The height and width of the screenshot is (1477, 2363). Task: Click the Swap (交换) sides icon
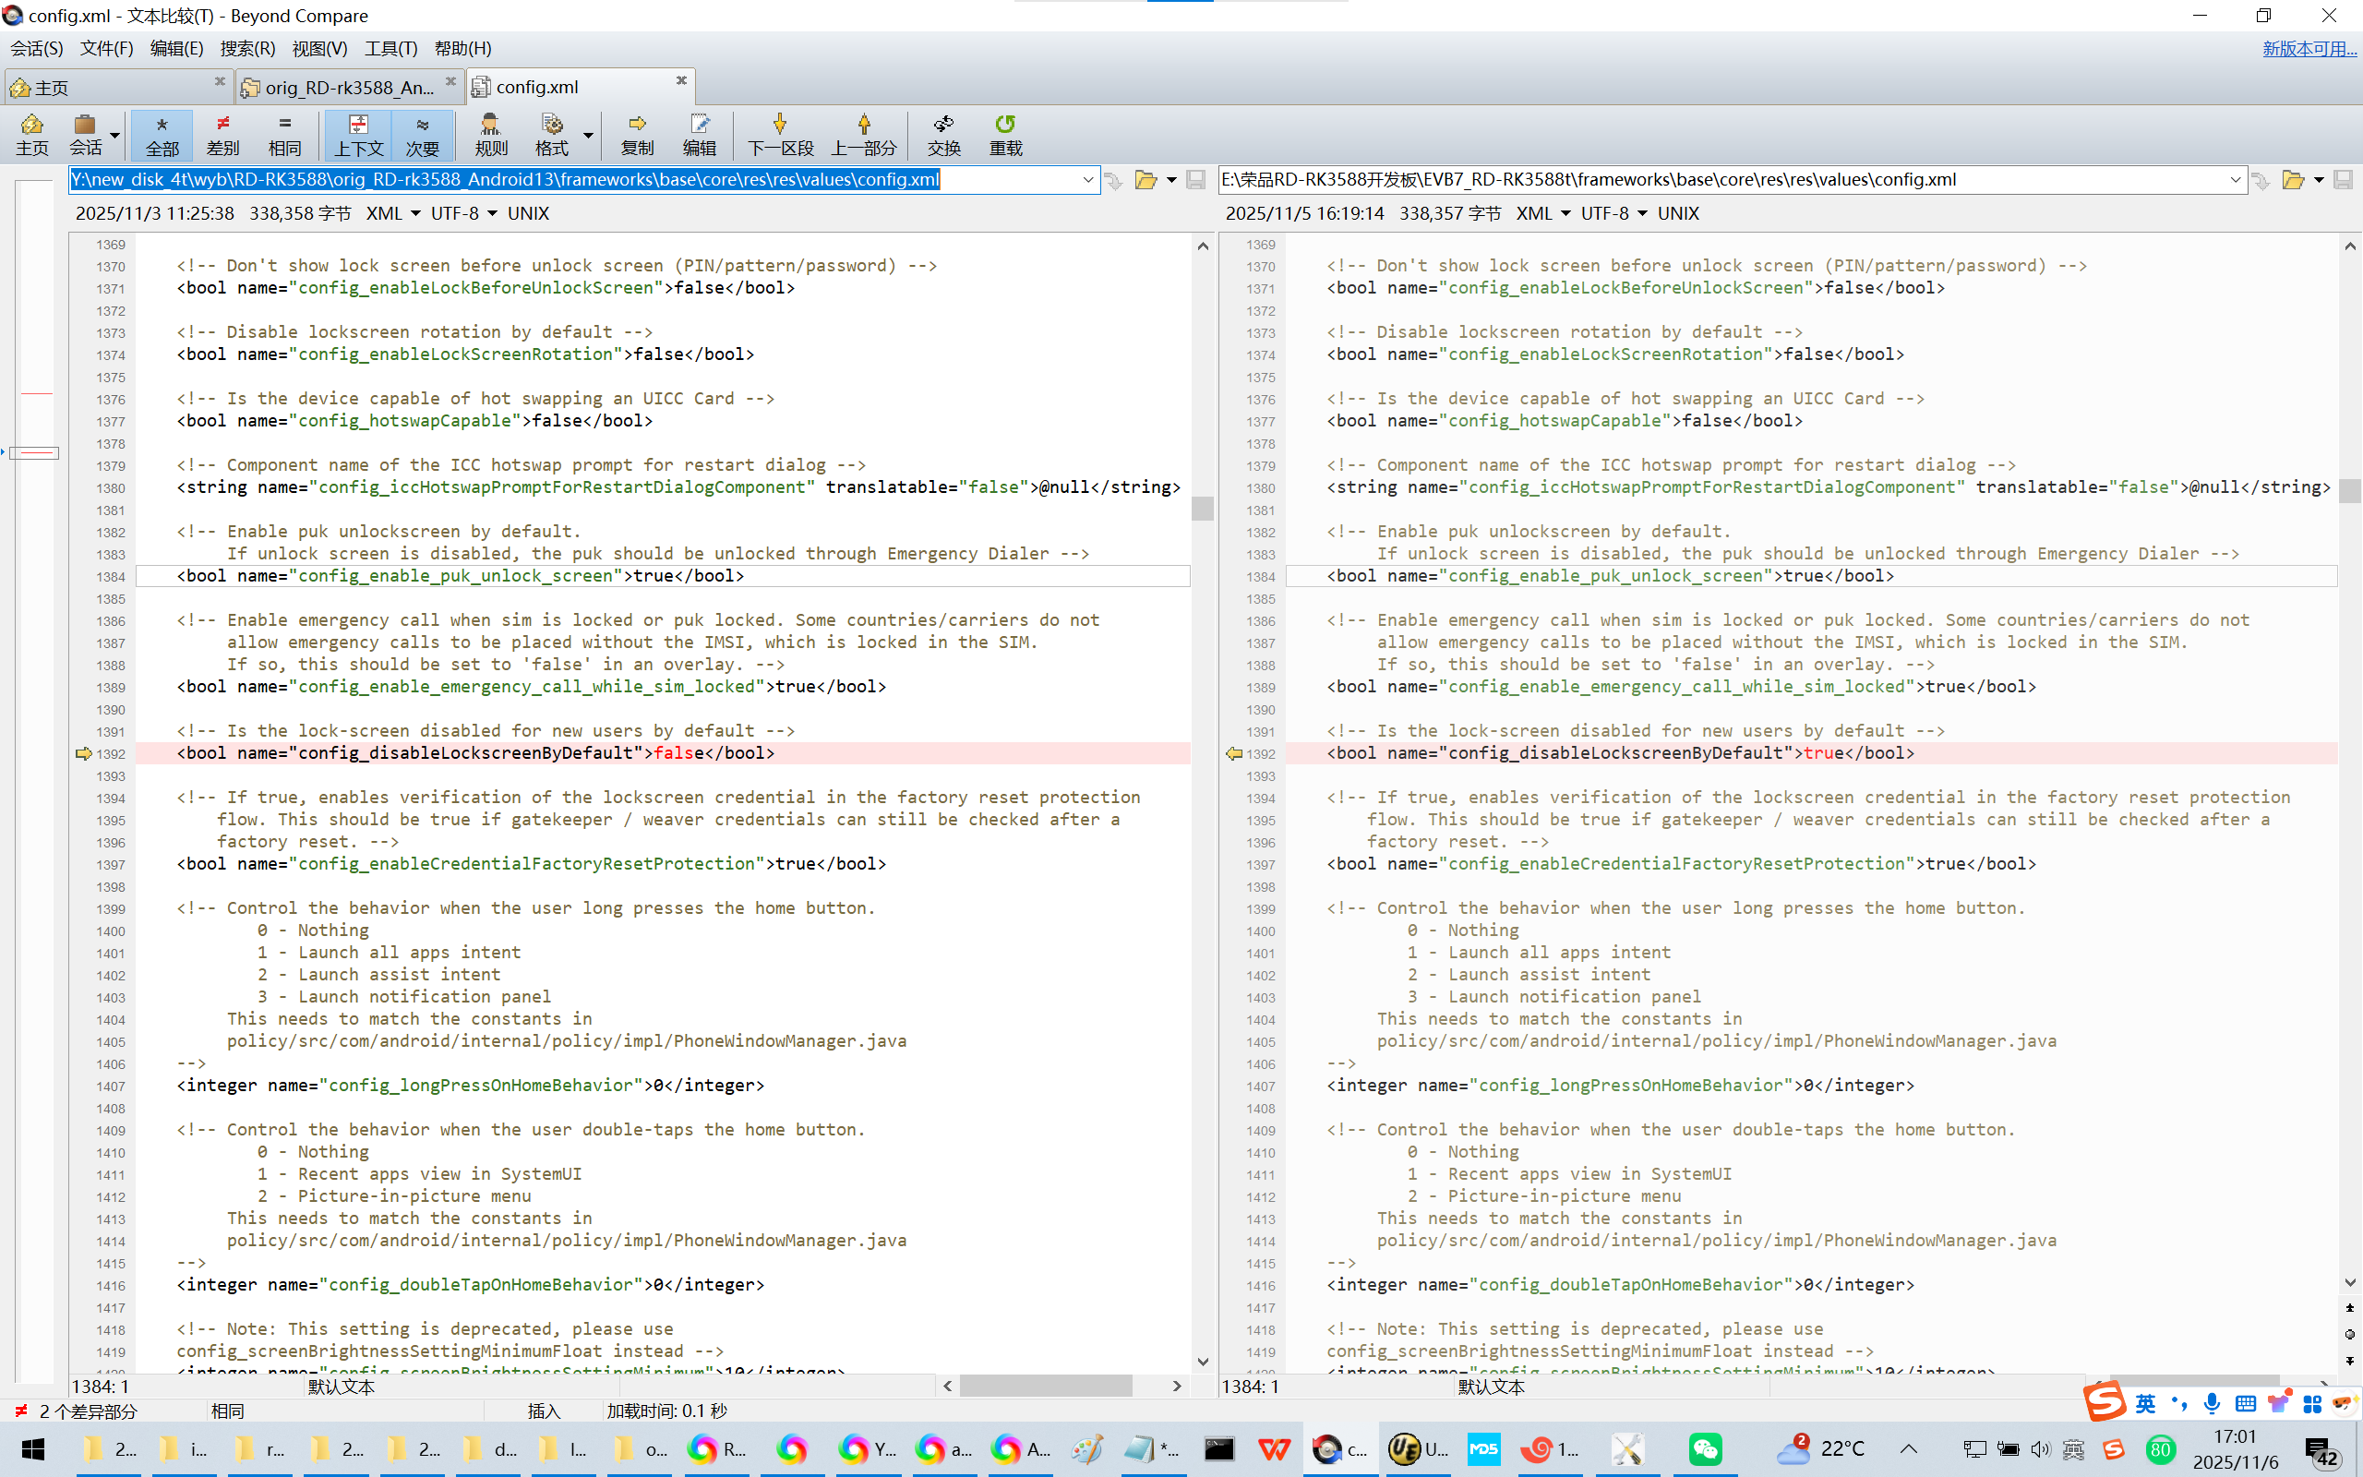tap(943, 125)
